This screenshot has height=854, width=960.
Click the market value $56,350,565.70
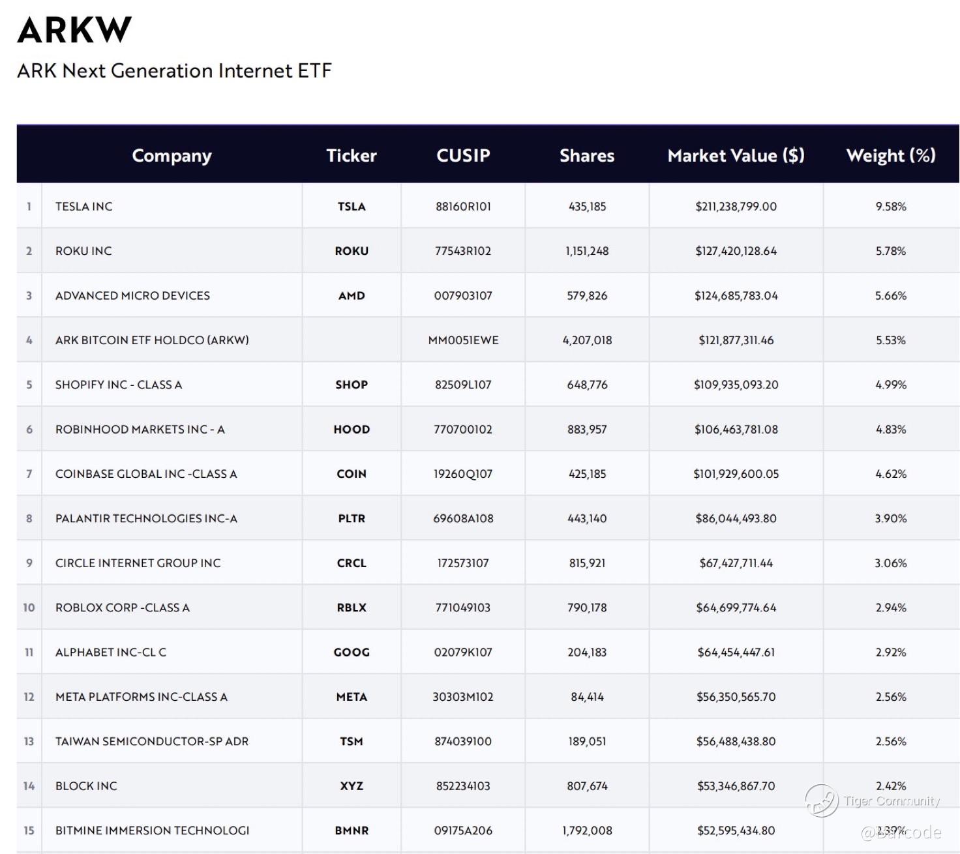(x=736, y=697)
